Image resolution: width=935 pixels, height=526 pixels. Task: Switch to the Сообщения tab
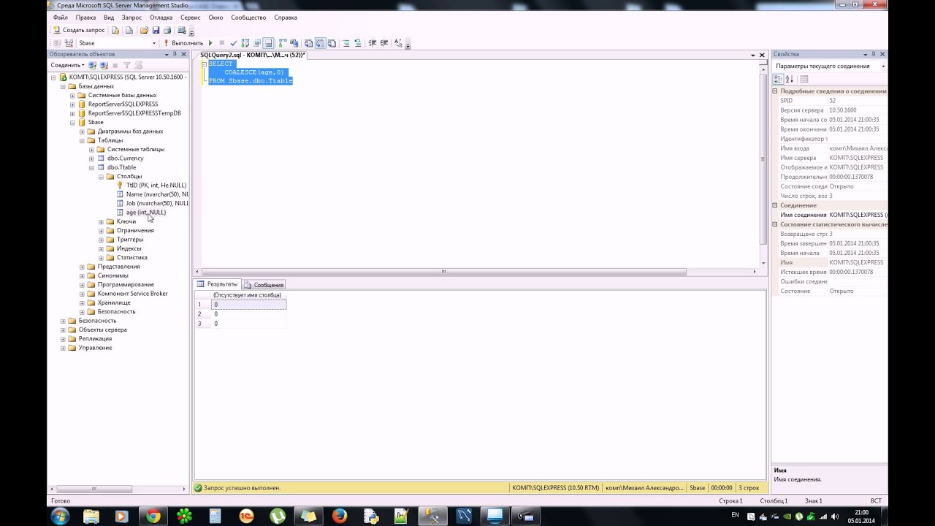[x=264, y=284]
